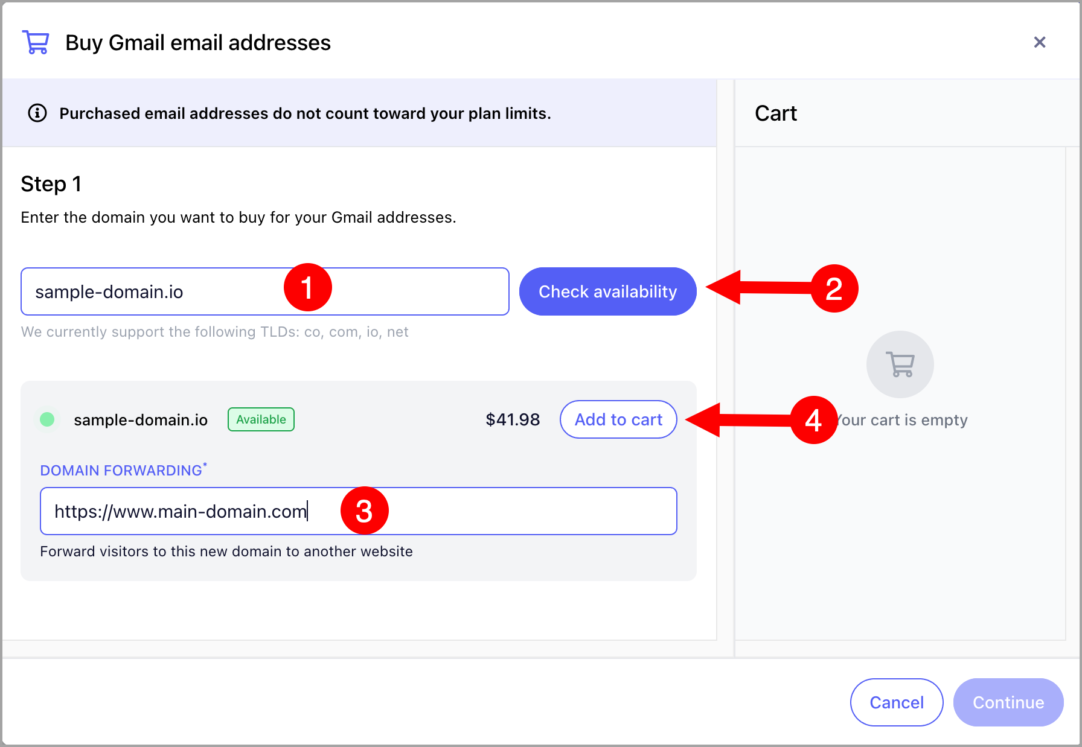Cancel the purchase dialog

tap(897, 702)
